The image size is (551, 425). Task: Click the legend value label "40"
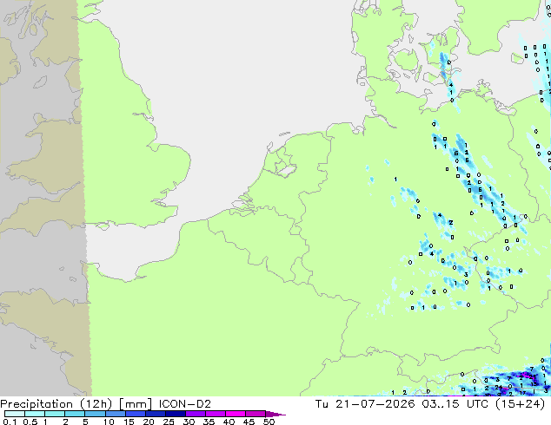(x=229, y=422)
